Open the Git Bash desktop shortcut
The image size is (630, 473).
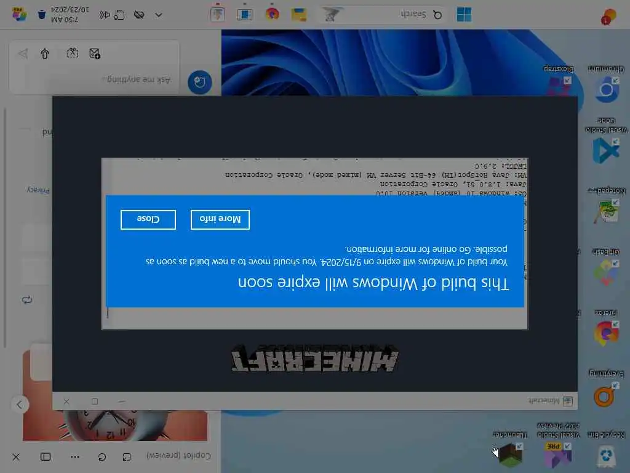click(x=606, y=266)
